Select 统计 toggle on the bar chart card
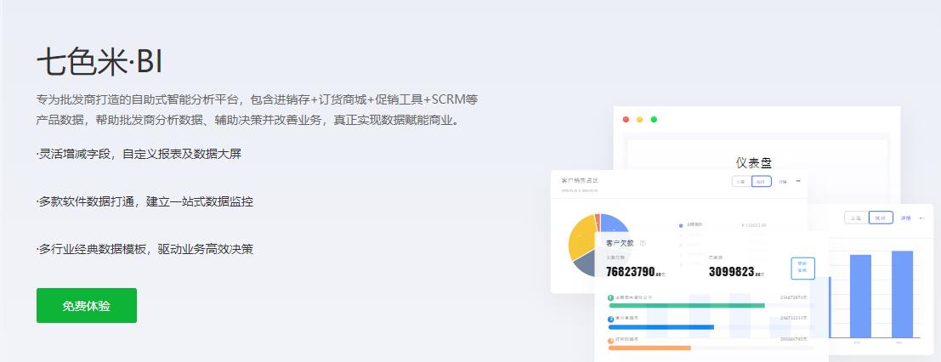 point(881,218)
